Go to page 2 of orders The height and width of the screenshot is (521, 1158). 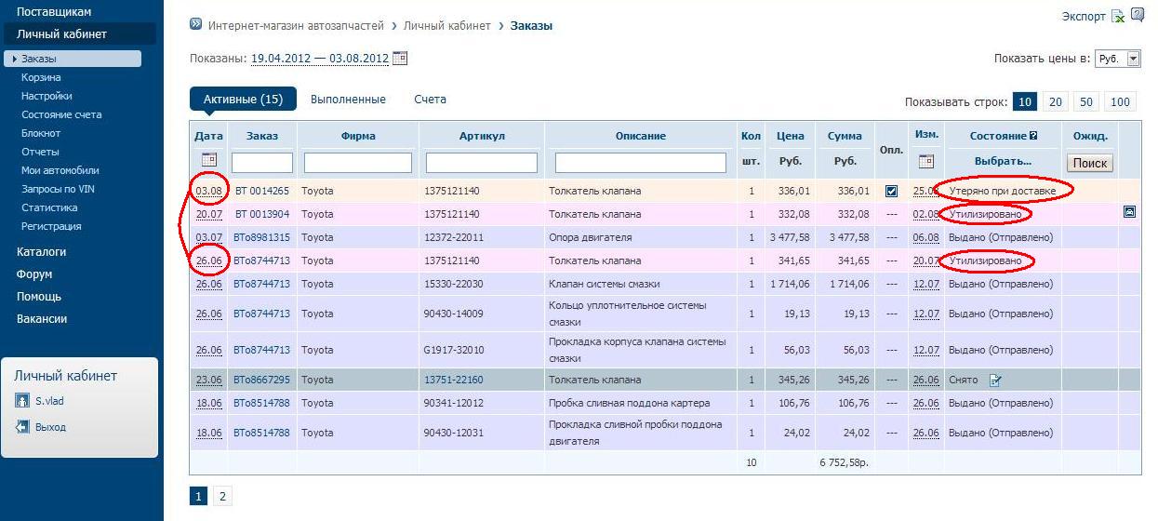point(222,496)
